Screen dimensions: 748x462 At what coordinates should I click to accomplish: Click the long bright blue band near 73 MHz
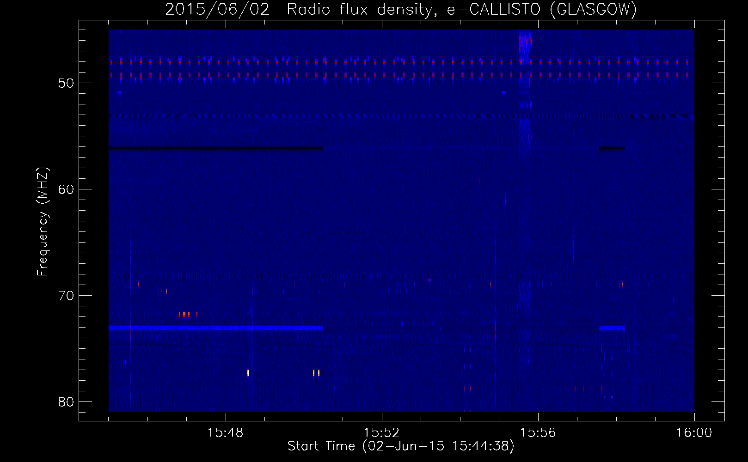point(216,328)
